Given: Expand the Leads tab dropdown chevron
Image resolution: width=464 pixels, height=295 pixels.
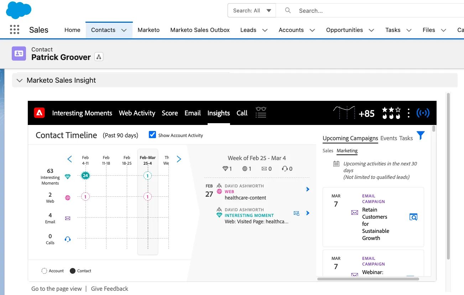Looking at the screenshot, I should point(265,30).
